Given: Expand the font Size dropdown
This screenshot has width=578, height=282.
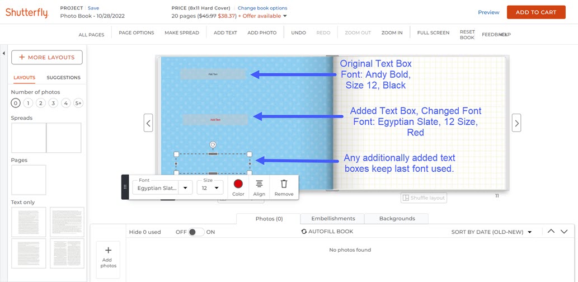Looking at the screenshot, I should [210, 188].
